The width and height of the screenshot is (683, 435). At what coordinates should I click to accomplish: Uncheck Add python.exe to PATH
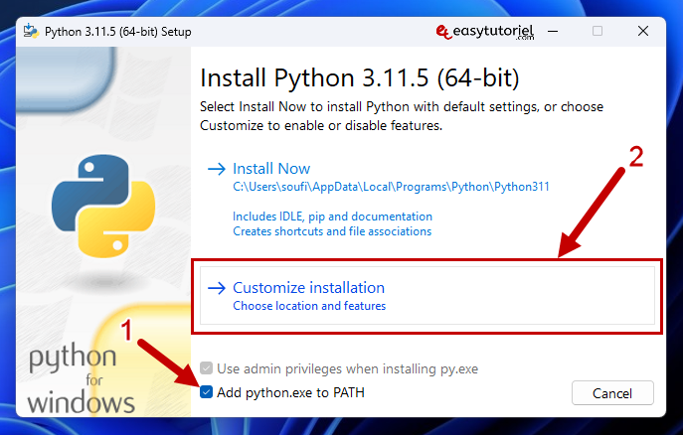click(206, 392)
